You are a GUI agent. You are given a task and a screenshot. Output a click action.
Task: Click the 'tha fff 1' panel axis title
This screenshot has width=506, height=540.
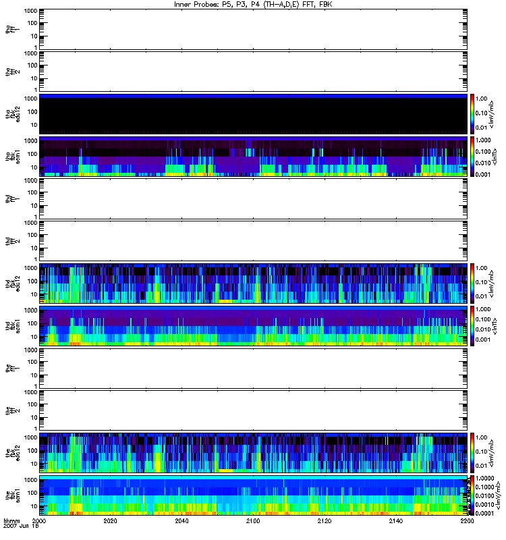(x=12, y=29)
